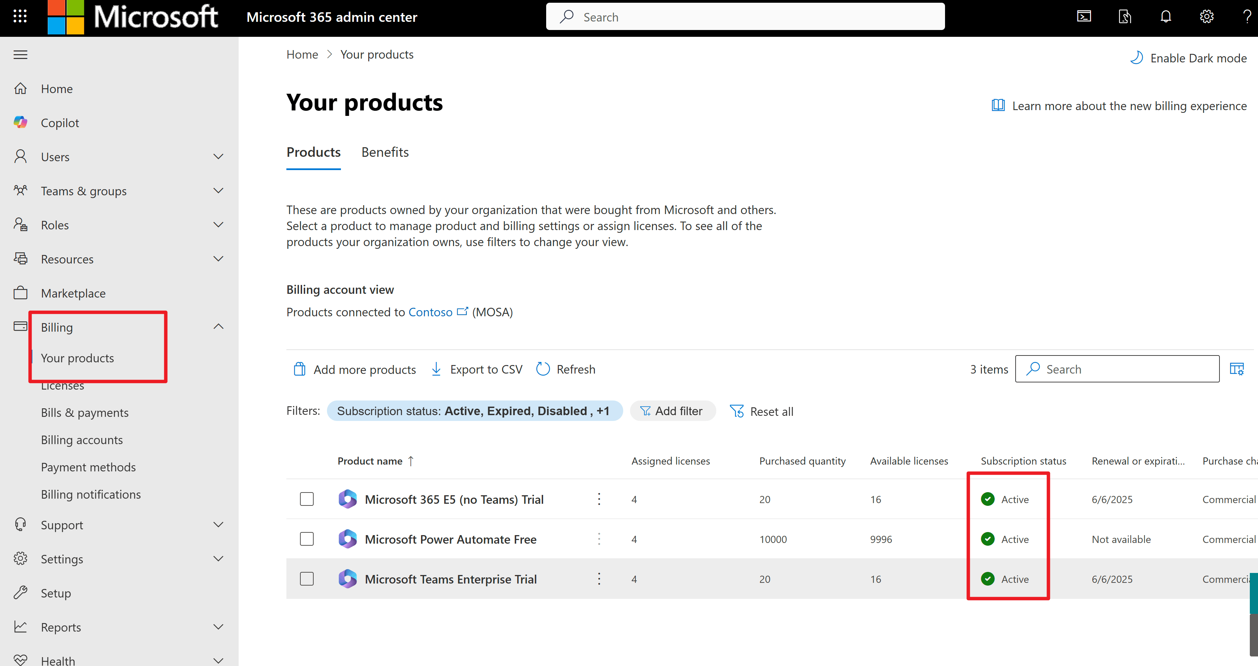Open more actions for Teams Enterprise Trial
This screenshot has height=666, width=1258.
[x=599, y=579]
